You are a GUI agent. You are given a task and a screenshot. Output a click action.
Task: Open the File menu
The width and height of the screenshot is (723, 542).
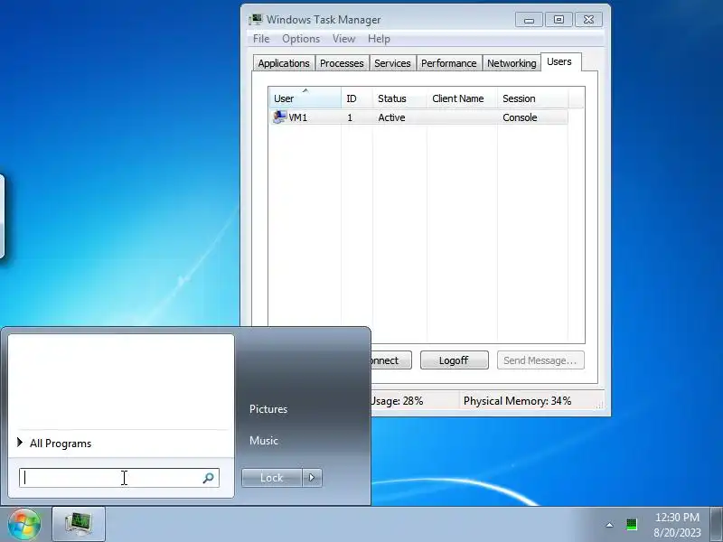point(261,39)
